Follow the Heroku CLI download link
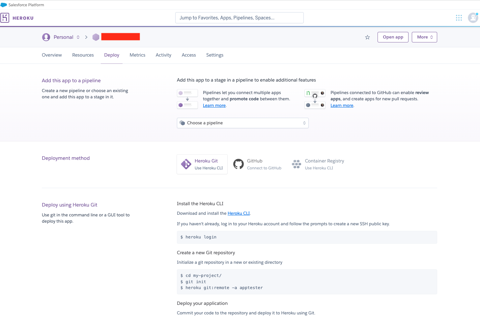 (x=239, y=213)
